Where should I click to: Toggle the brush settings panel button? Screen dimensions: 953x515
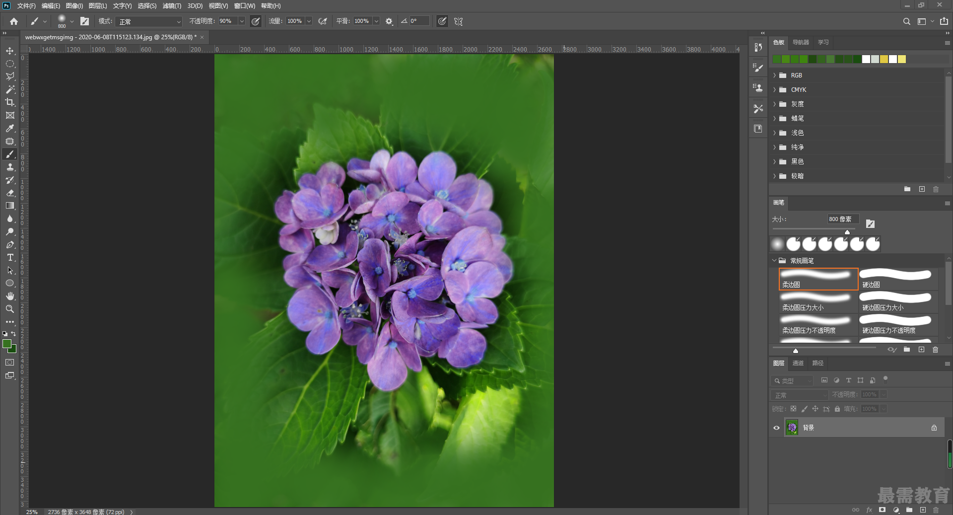click(x=85, y=21)
